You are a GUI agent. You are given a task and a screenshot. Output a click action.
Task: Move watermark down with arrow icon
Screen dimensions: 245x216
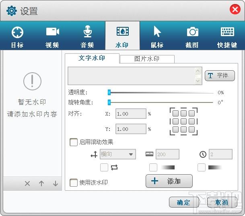56,183
